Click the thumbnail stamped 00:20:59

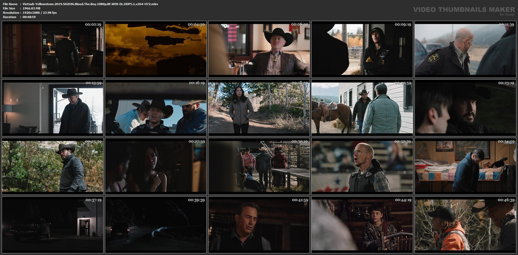tap(362, 108)
